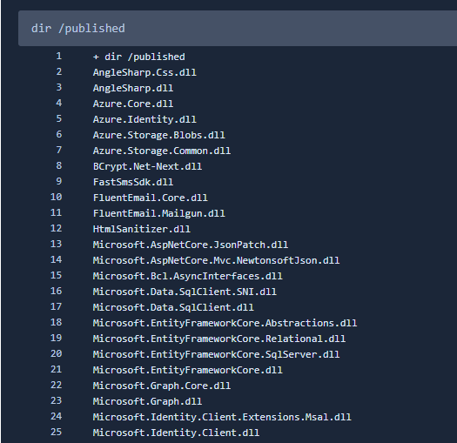The width and height of the screenshot is (457, 443).
Task: Click the AngleSharp.Css.dll log entry
Action: 144,72
